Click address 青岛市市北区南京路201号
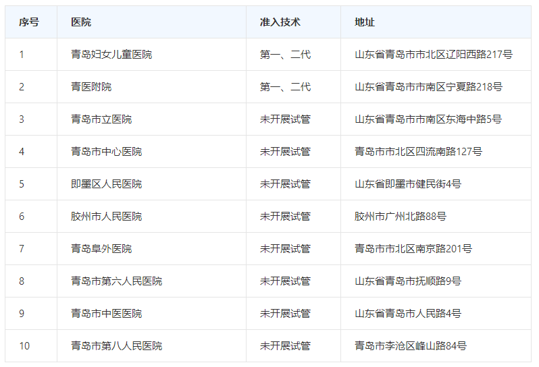The image size is (539, 367). pos(413,248)
